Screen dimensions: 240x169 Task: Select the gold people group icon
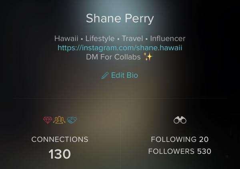[x=59, y=120]
